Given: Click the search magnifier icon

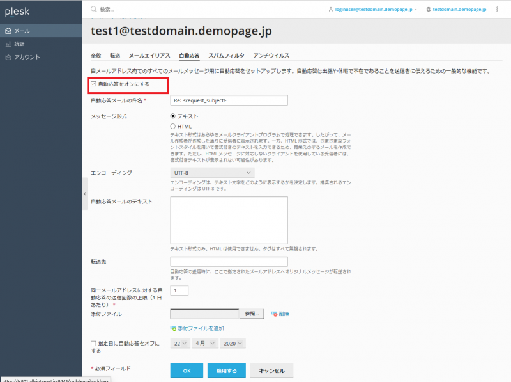Looking at the screenshot, I should [x=94, y=10].
